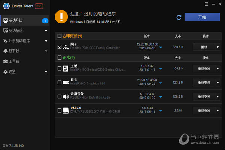Screen dimensions: 225x150
Task: Click the 123.3 M size value
Action: click(x=178, y=82)
